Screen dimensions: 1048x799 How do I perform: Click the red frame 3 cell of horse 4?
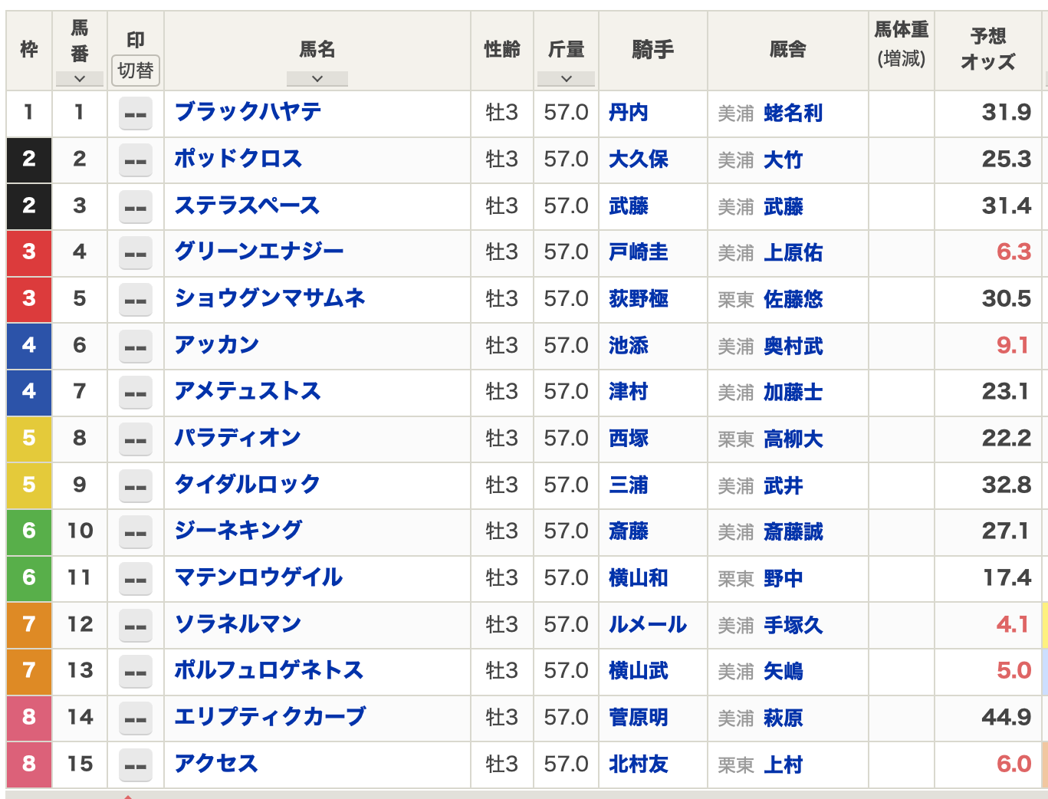[x=29, y=252]
